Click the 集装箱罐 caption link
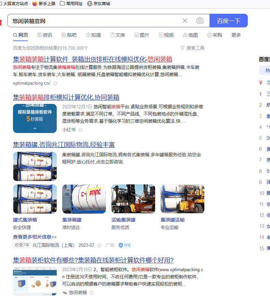Viewport: 270px width, 301px height. (72, 220)
